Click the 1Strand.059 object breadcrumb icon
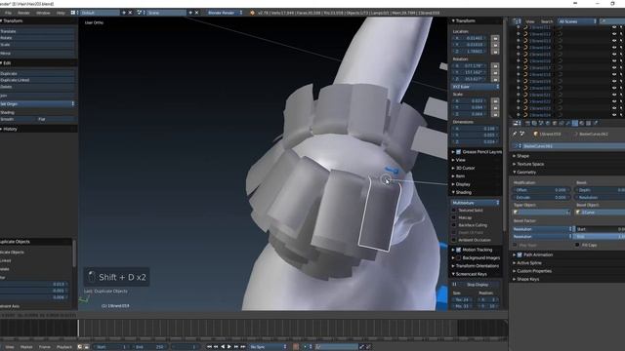Screen dimensions: 625x351 point(535,135)
